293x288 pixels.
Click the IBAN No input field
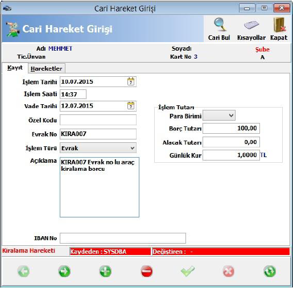coord(123,238)
